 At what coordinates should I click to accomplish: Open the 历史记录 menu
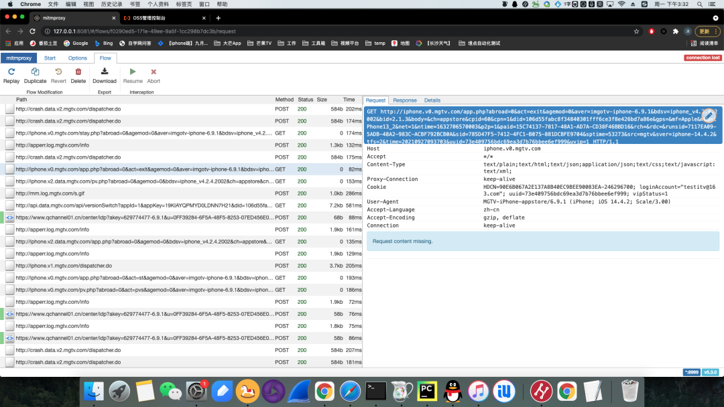click(x=112, y=4)
